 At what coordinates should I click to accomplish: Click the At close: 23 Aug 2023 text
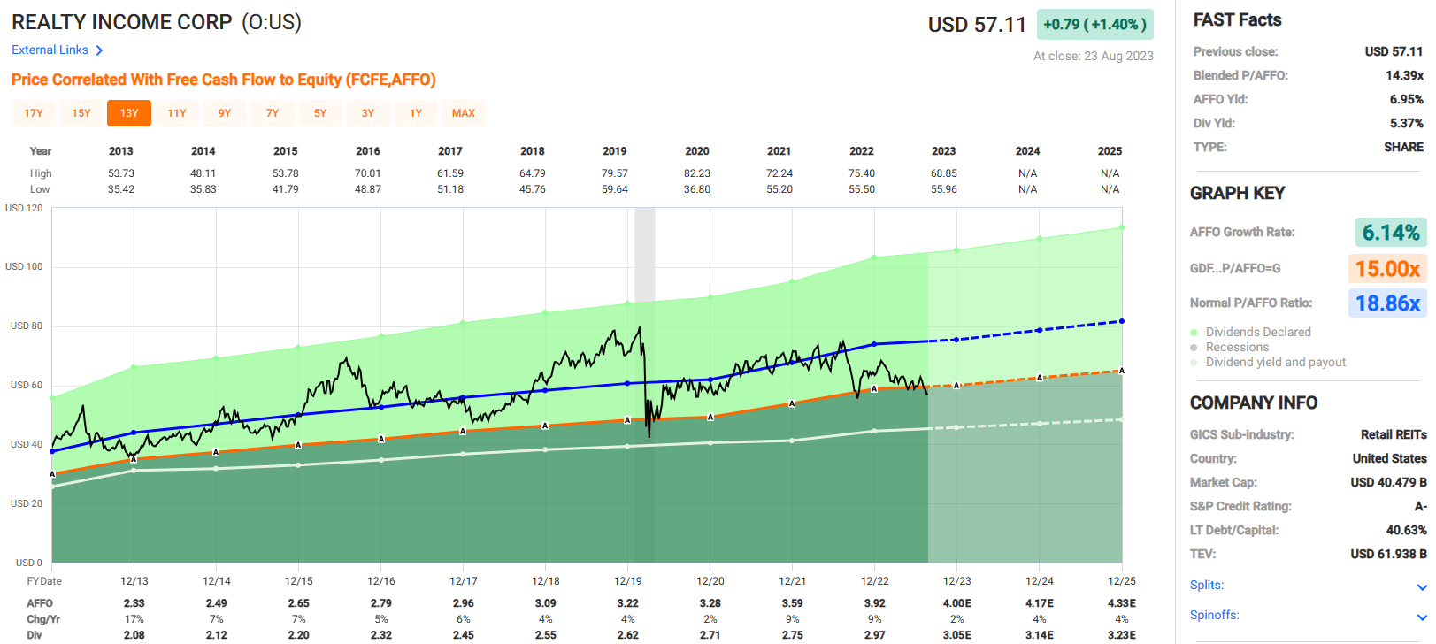(x=1094, y=56)
